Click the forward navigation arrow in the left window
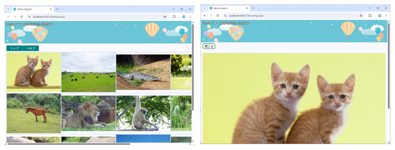This screenshot has width=395, height=150. pos(15,16)
